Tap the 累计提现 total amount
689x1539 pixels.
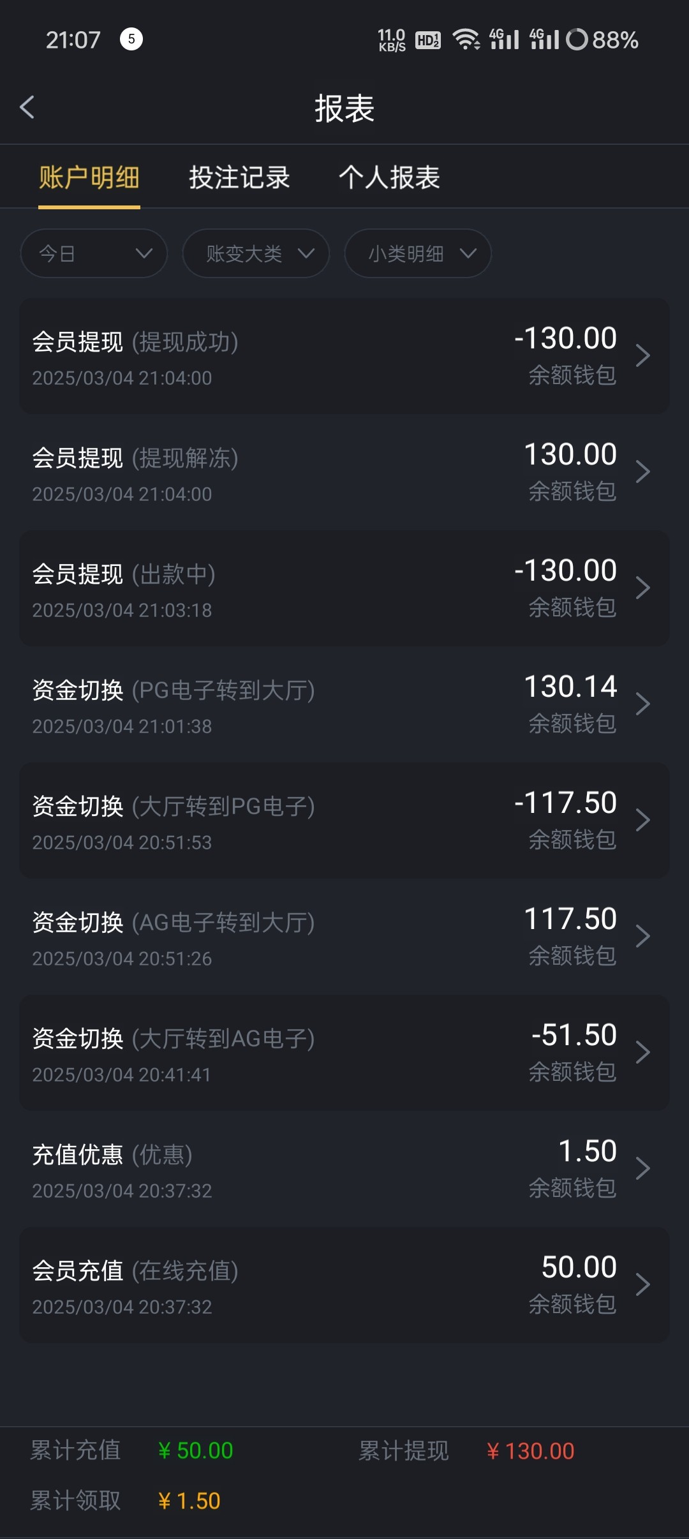[x=530, y=1451]
